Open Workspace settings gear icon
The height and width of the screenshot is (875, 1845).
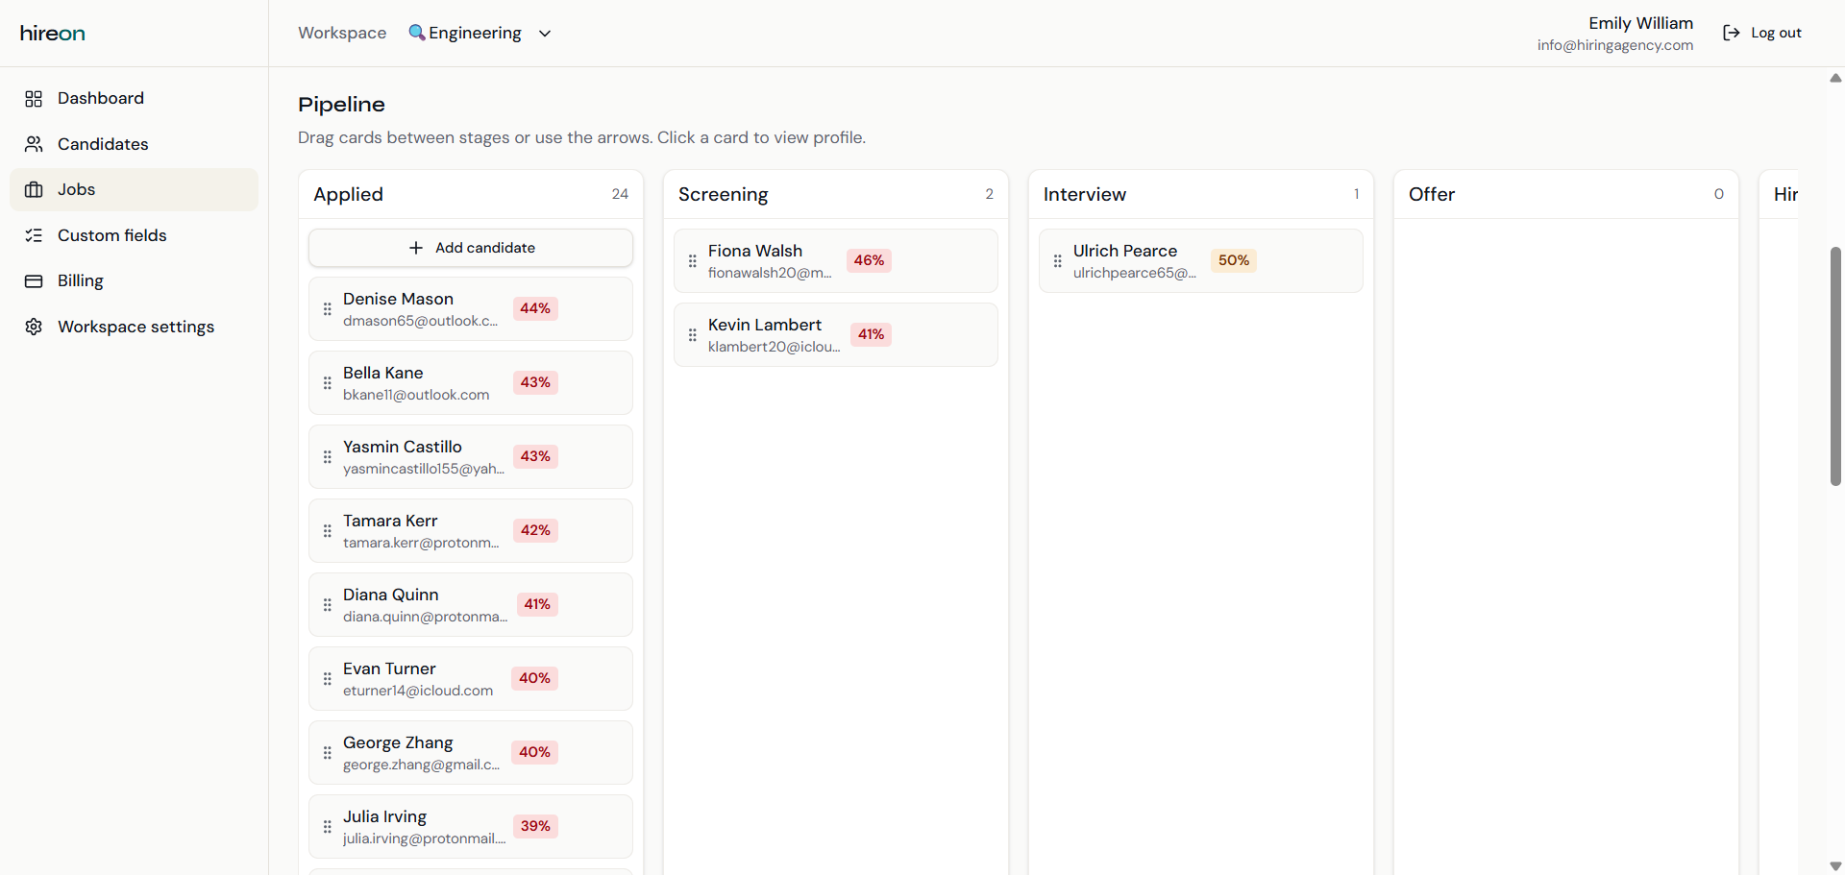point(34,327)
